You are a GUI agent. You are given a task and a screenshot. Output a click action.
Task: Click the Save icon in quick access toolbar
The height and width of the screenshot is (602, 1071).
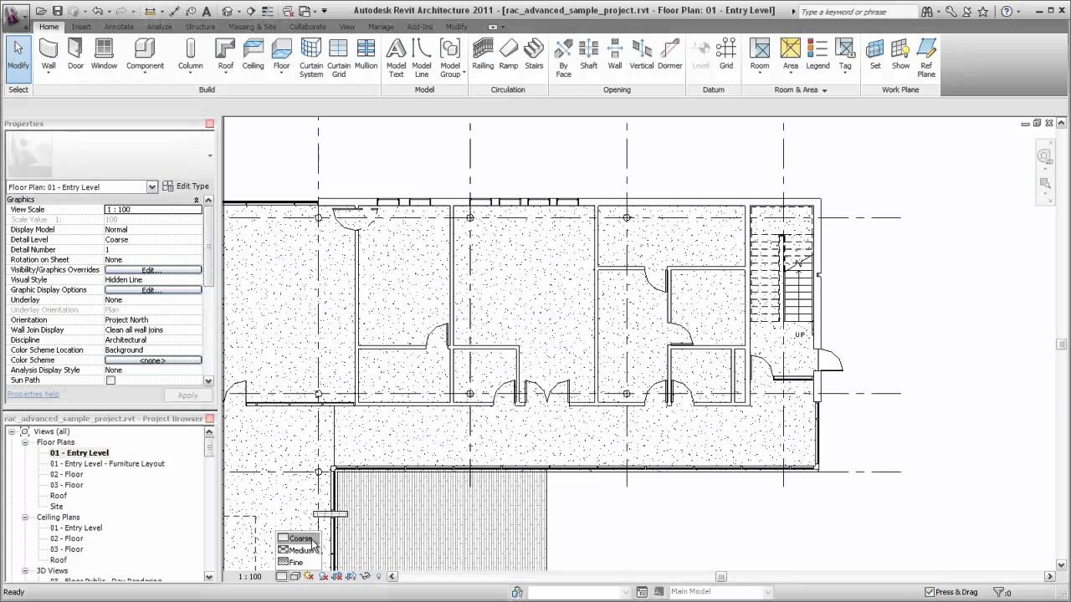[x=57, y=11]
